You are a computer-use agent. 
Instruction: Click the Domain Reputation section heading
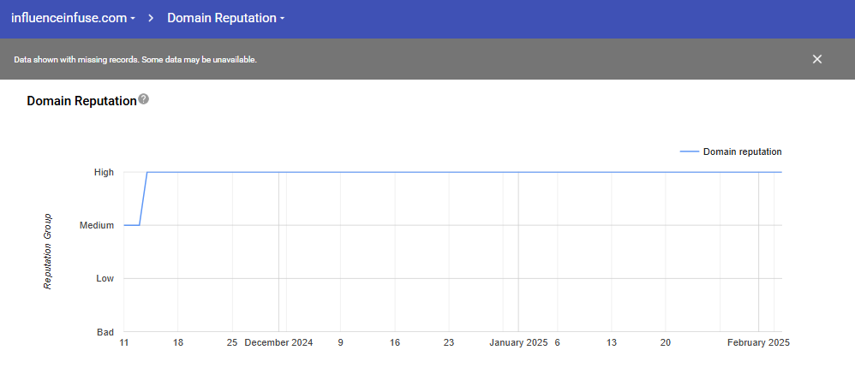point(81,101)
